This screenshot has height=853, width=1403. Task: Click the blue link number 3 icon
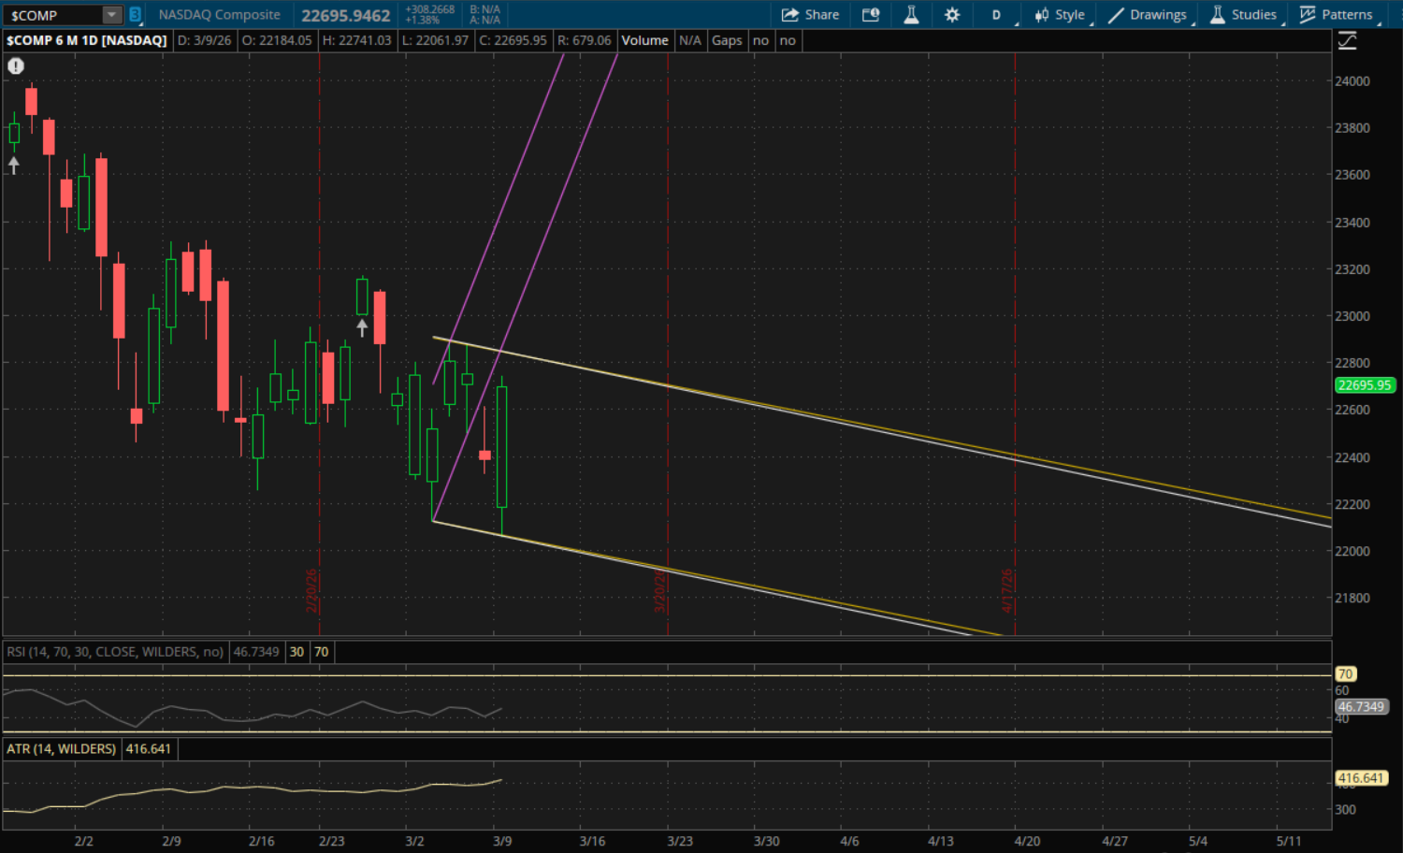[135, 15]
